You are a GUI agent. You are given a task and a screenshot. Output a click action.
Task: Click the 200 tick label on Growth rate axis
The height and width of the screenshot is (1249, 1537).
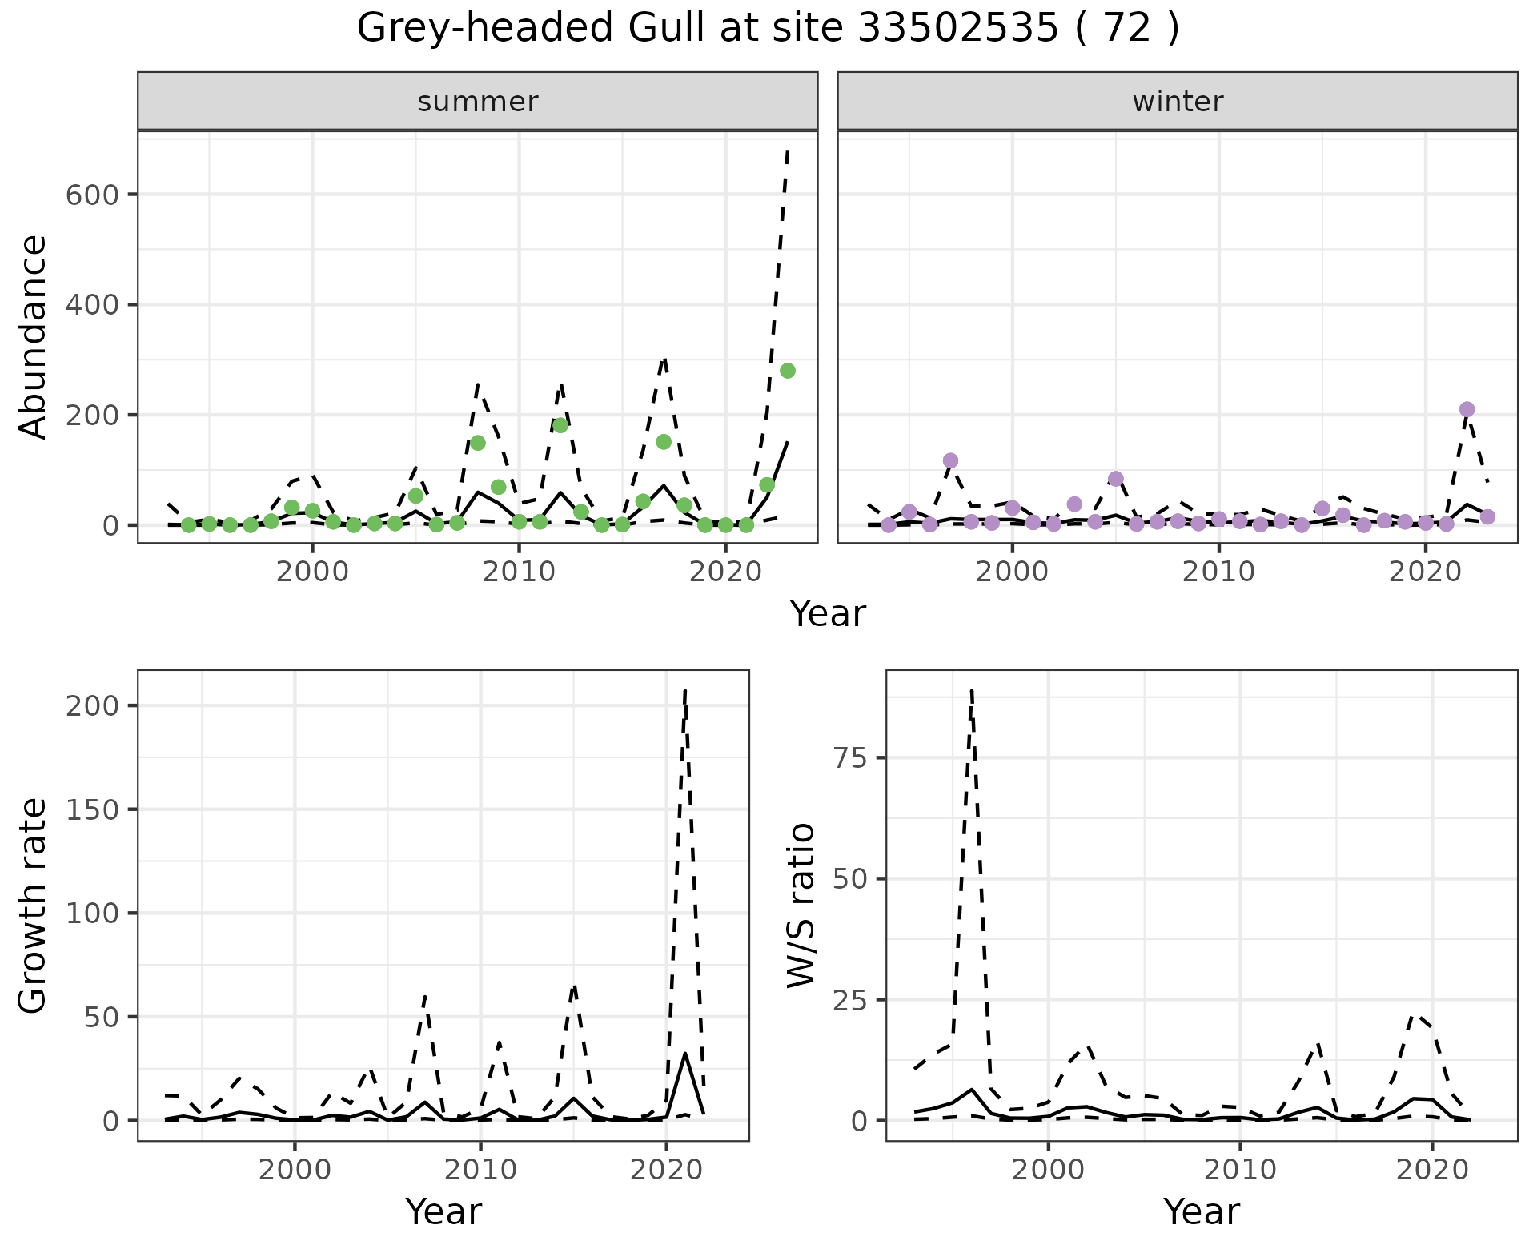pyautogui.click(x=92, y=705)
